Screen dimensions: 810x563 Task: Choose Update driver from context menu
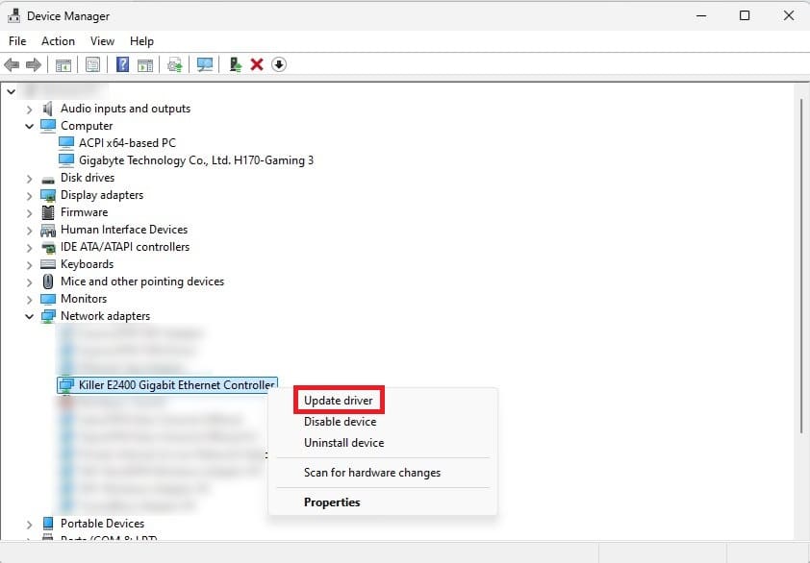click(x=339, y=401)
